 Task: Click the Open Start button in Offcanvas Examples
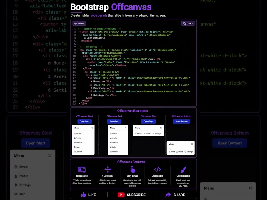click(84, 121)
